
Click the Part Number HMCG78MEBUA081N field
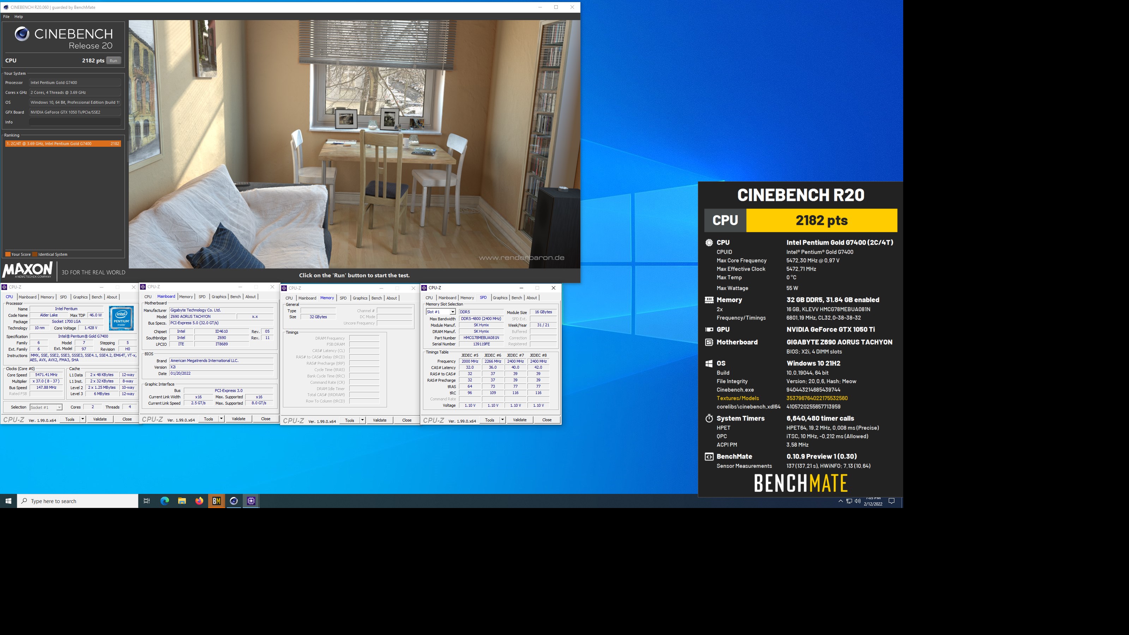pos(481,338)
